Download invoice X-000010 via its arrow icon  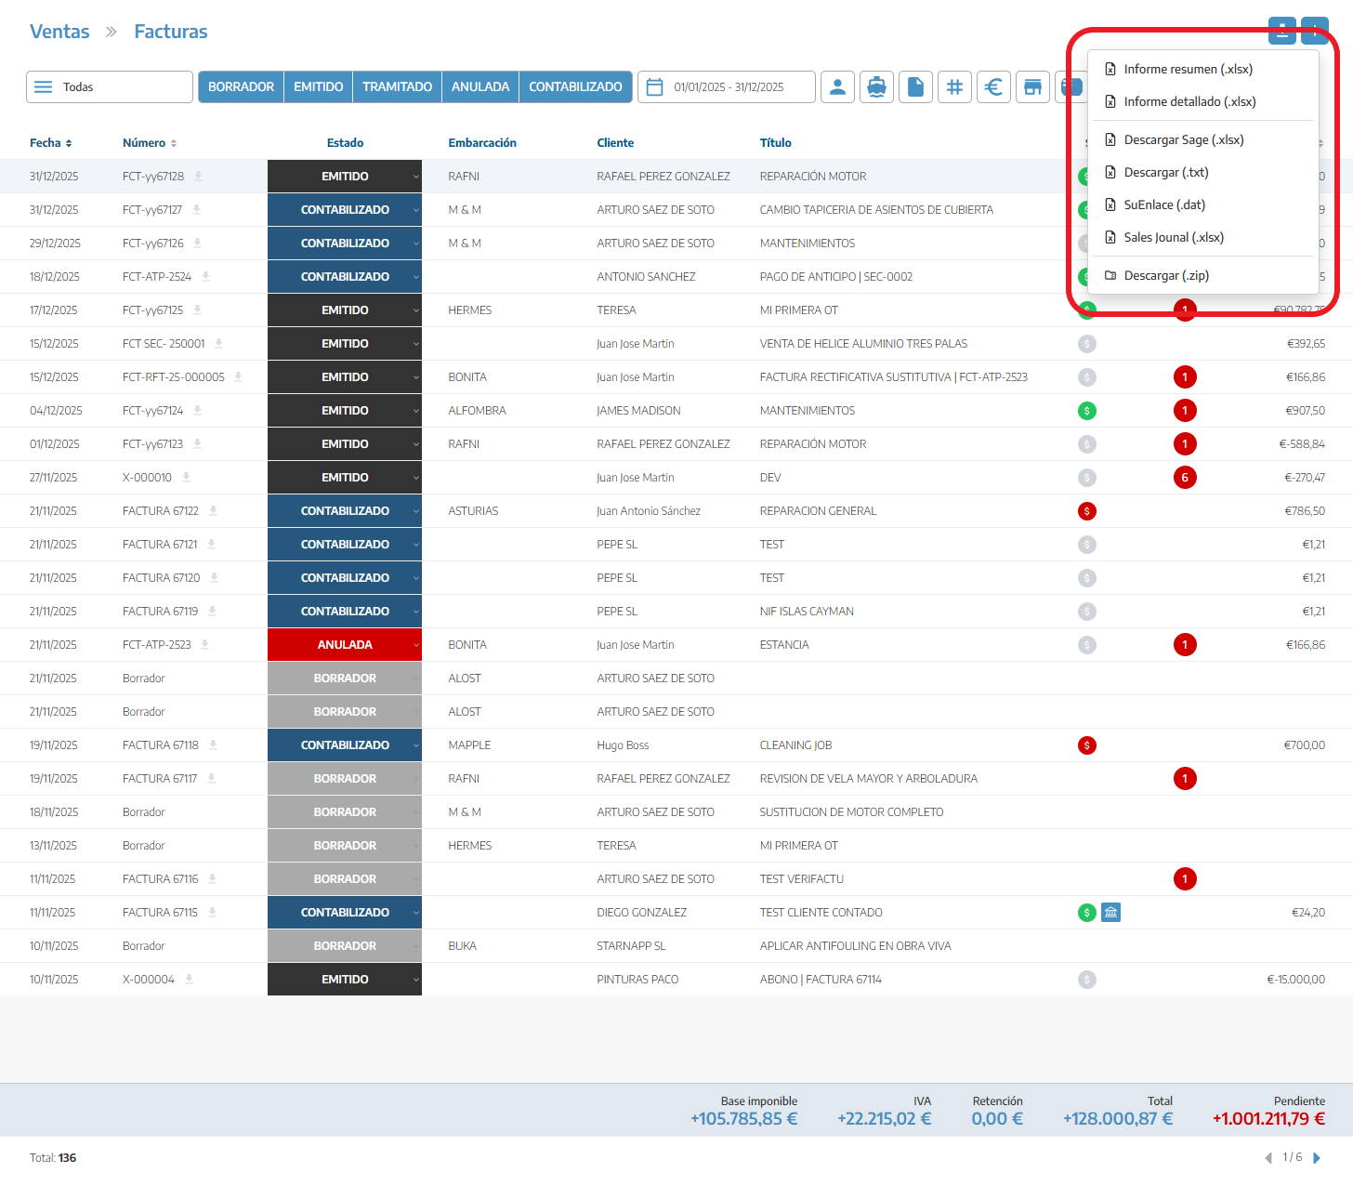(x=186, y=477)
